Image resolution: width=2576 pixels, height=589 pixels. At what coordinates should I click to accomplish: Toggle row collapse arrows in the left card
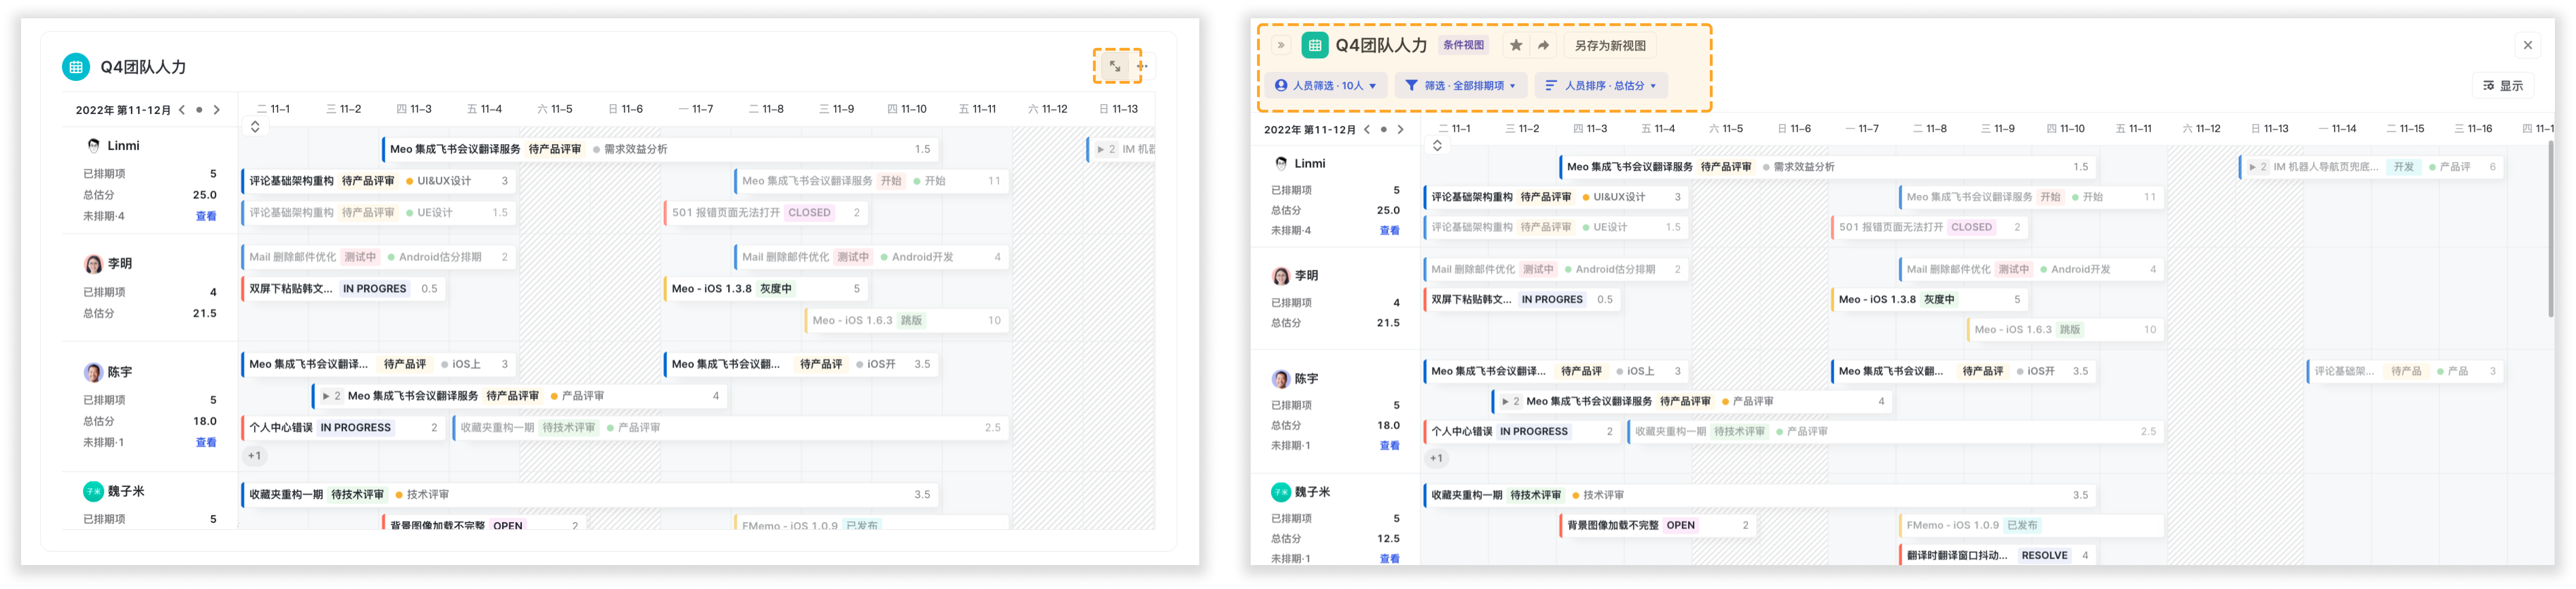point(255,127)
